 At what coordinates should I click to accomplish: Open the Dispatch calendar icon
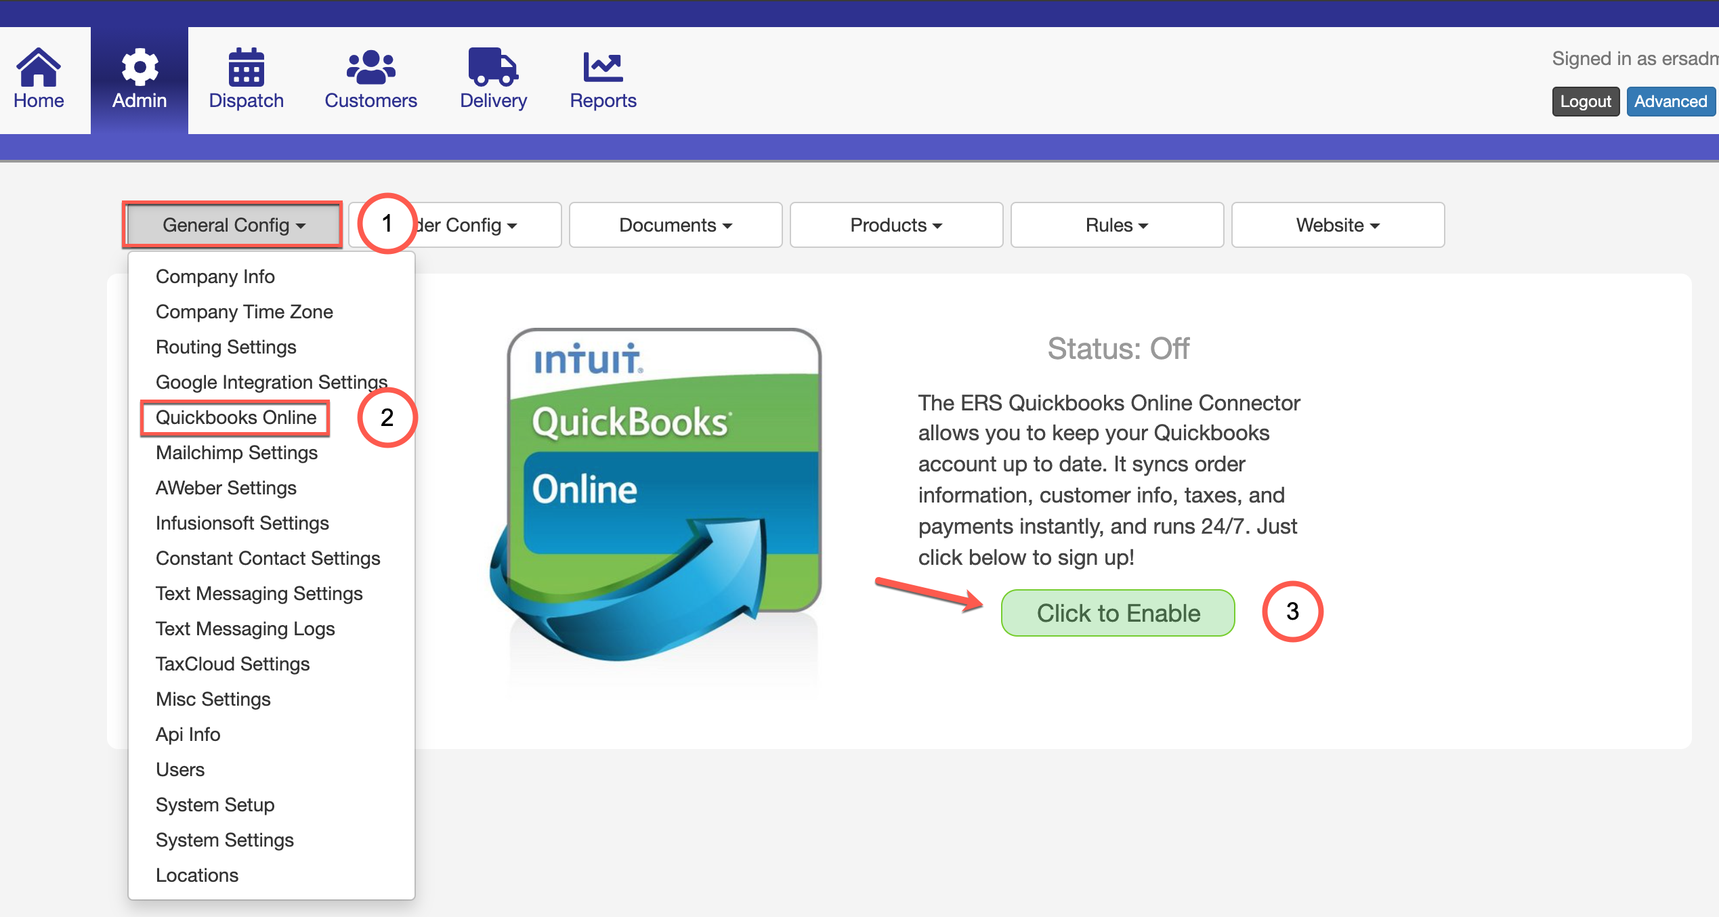246,68
